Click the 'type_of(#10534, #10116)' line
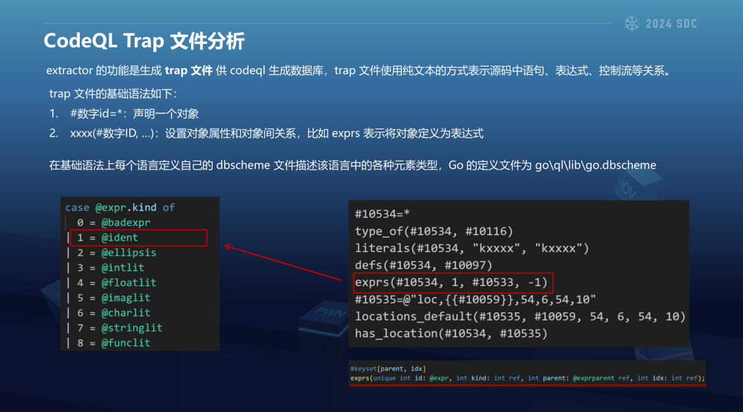The height and width of the screenshot is (412, 743). pyautogui.click(x=434, y=231)
